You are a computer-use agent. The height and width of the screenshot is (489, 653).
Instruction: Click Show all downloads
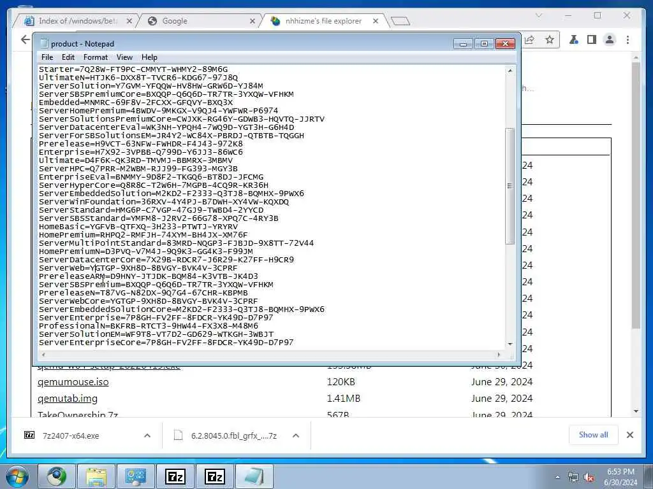click(x=593, y=435)
